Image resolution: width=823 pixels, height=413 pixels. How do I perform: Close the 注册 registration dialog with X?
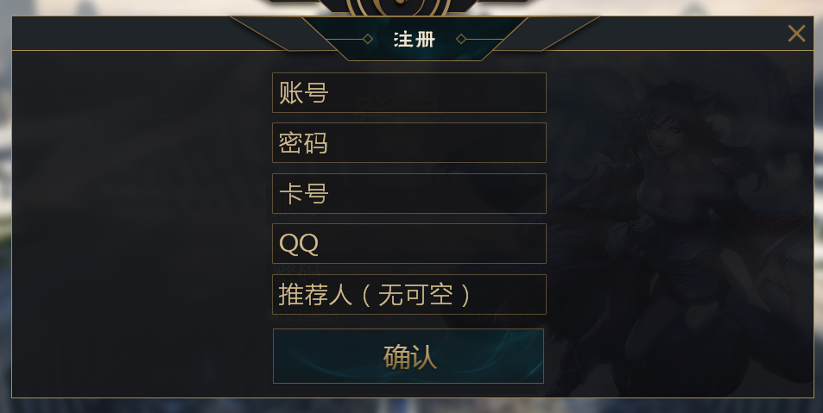pyautogui.click(x=796, y=34)
